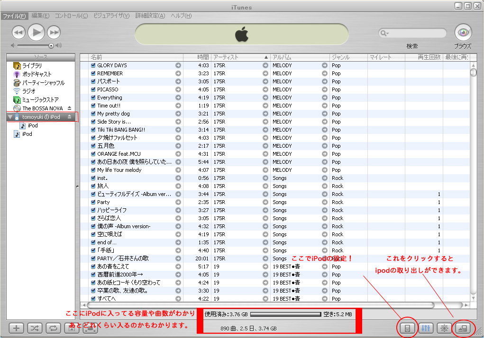Select the song Tiki Tiki BANG BANG!!
The width and height of the screenshot is (484, 338).
121,130
